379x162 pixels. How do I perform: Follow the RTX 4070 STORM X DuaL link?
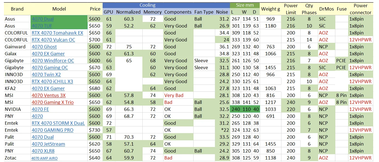coord(58,123)
